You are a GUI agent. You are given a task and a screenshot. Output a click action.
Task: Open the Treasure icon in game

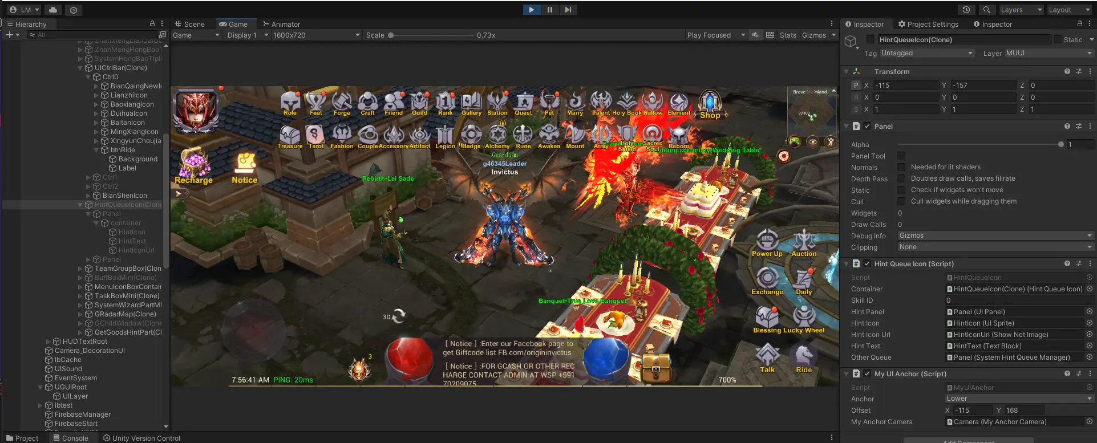point(290,137)
